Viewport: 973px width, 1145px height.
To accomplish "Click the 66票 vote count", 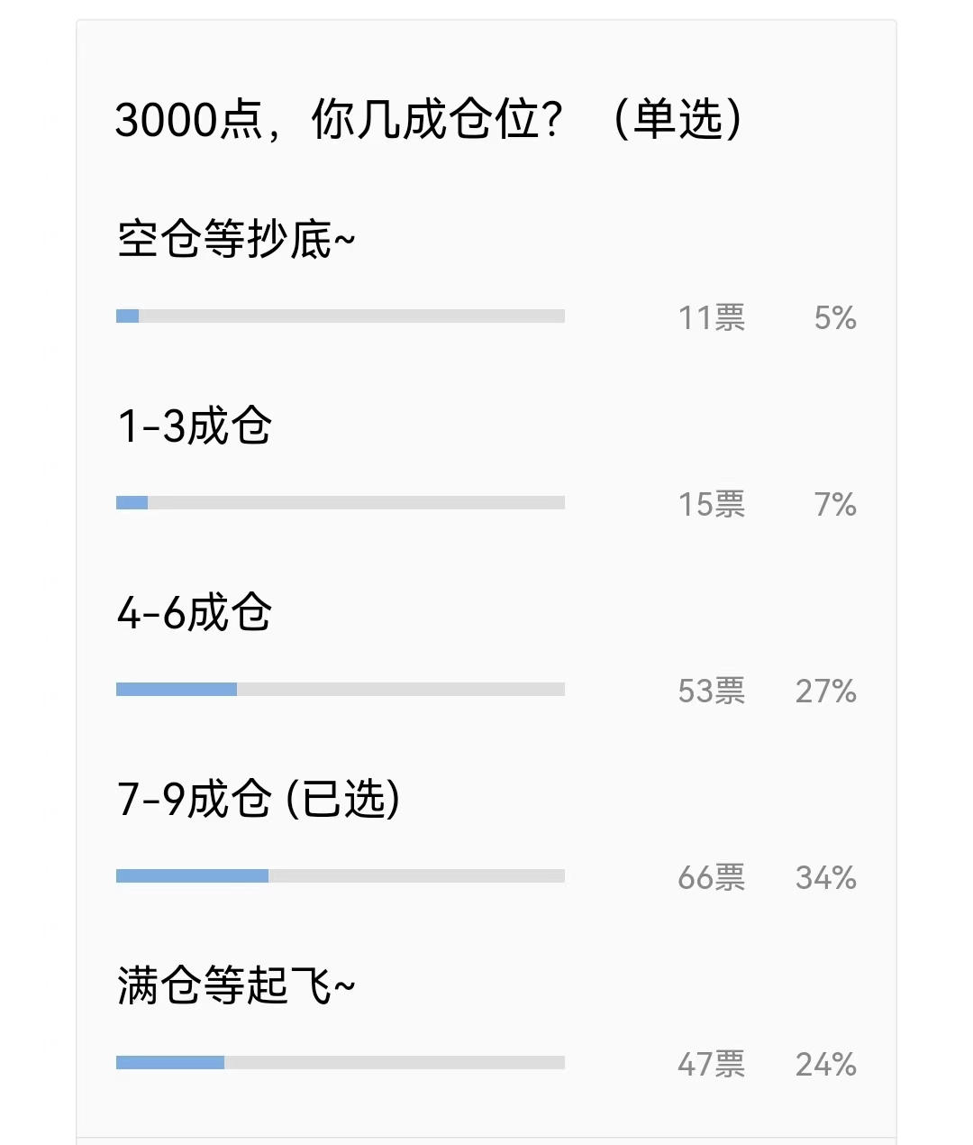I will 712,878.
